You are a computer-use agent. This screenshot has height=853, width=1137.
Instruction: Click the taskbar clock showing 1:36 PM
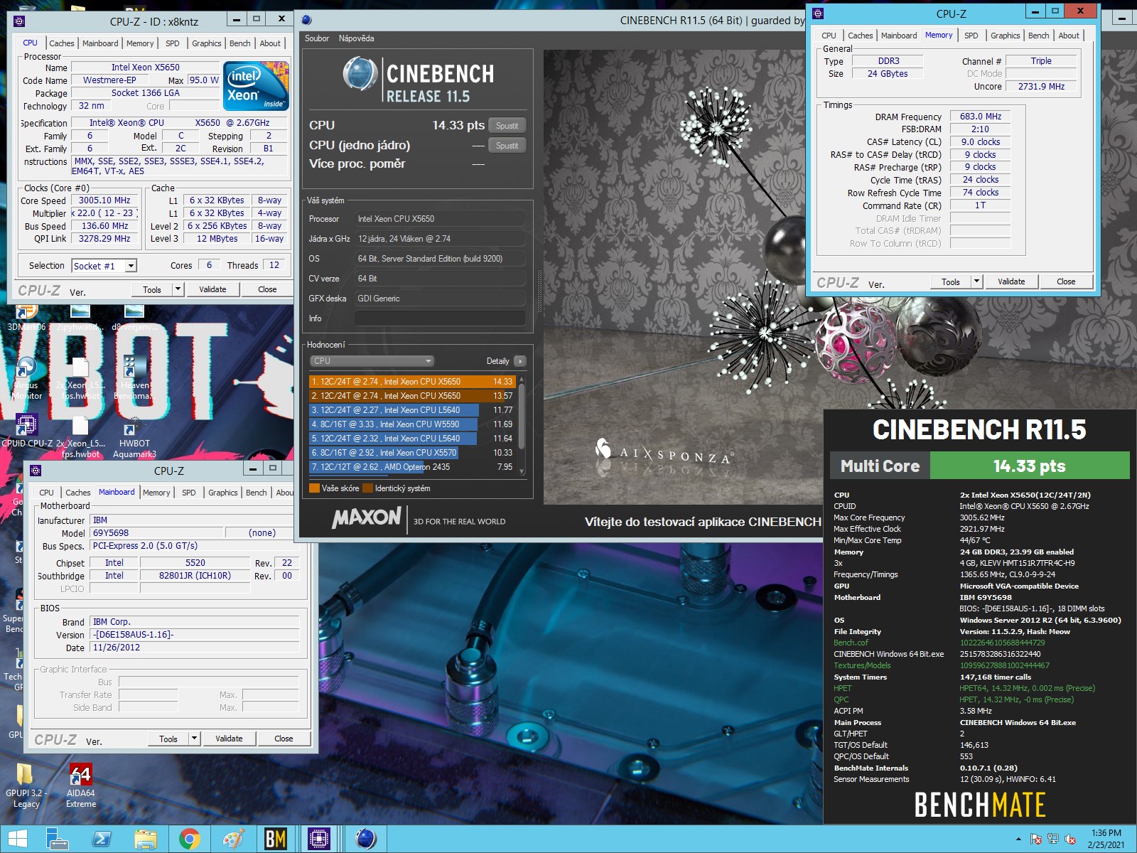pyautogui.click(x=1106, y=839)
